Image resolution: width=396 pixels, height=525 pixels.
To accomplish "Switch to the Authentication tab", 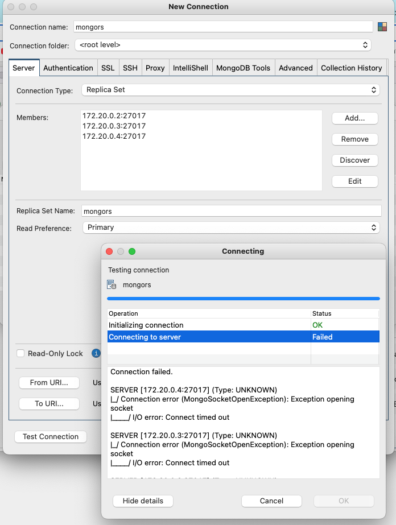I will [x=68, y=68].
